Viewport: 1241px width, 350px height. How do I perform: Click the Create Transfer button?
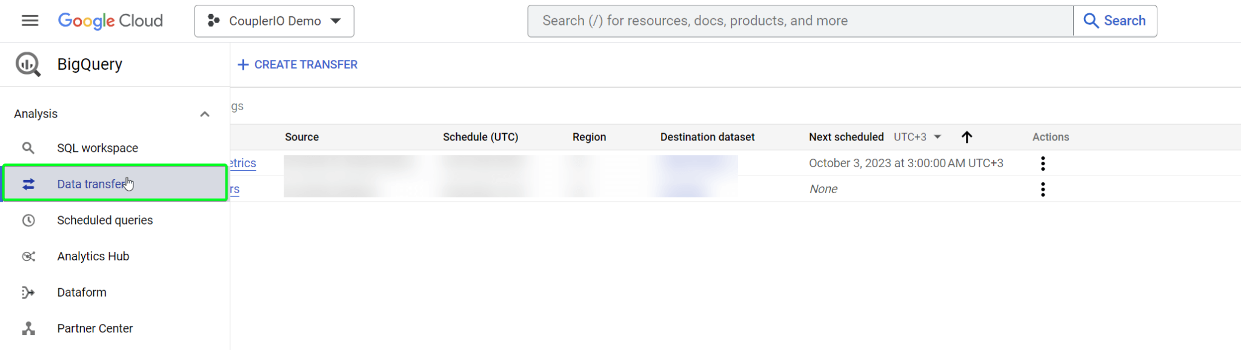(298, 65)
